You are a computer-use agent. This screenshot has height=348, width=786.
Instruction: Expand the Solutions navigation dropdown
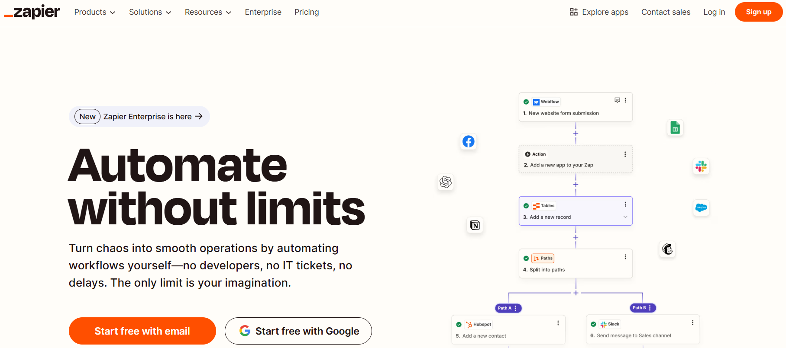pyautogui.click(x=150, y=12)
